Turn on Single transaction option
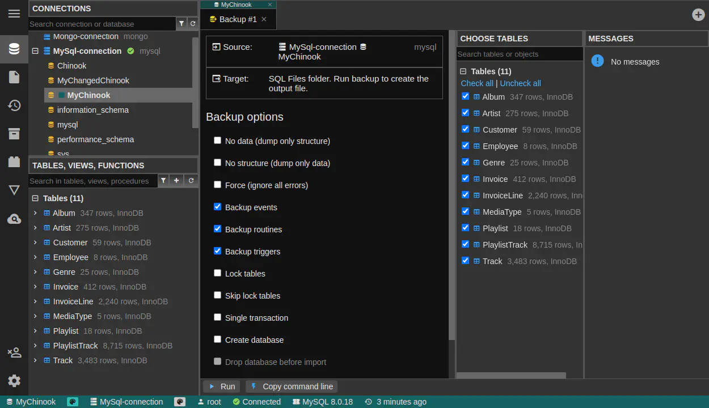Screen dimensions: 709x408 click(217, 317)
